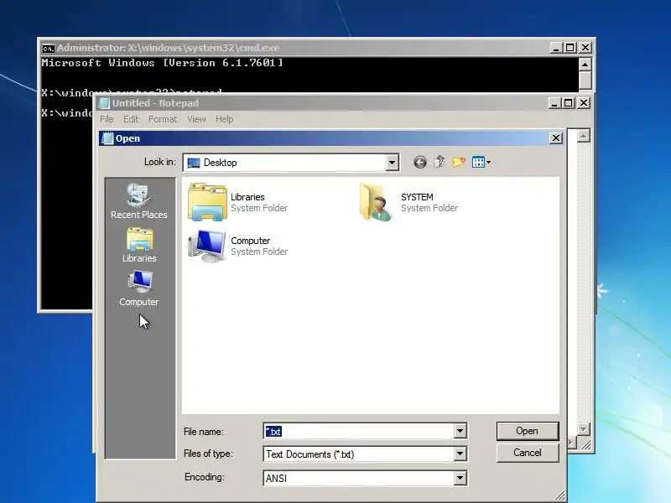This screenshot has height=503, width=671.
Task: Open Notepad's File menu
Action: coord(107,119)
